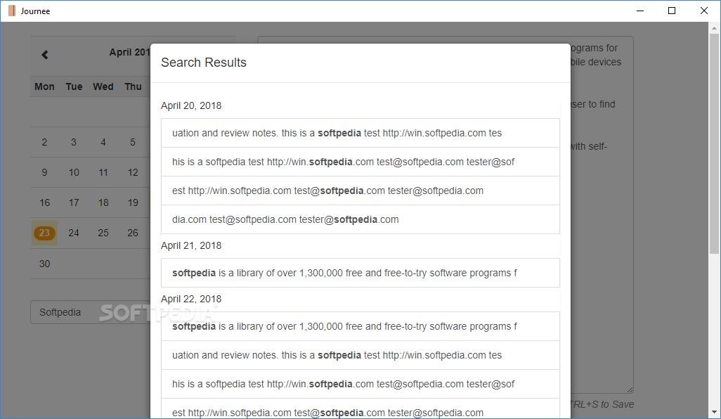Open April 22 result starting 'est http://win.softpedia.com'

pyautogui.click(x=360, y=409)
